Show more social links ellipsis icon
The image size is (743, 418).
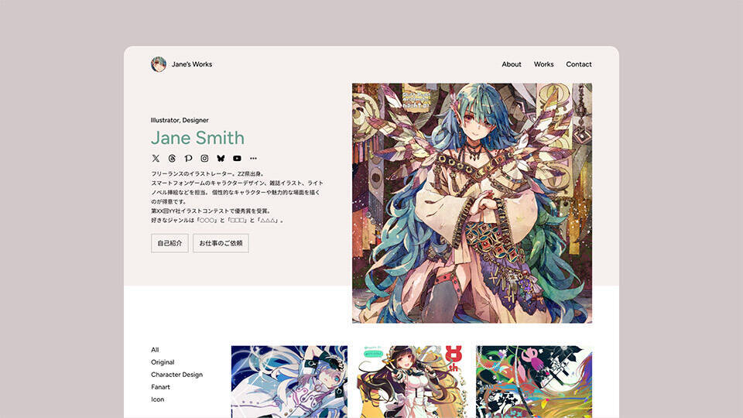coord(254,158)
